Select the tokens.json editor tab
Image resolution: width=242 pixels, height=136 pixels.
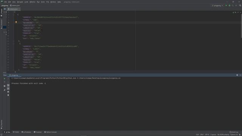tap(14, 9)
